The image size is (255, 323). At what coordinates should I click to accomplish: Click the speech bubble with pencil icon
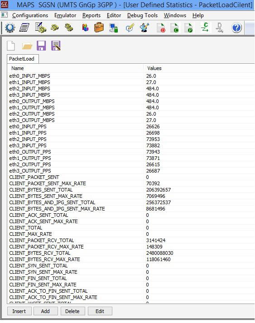pyautogui.click(x=130, y=28)
